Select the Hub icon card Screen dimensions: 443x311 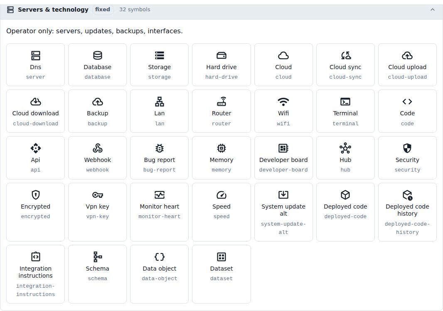tap(345, 158)
